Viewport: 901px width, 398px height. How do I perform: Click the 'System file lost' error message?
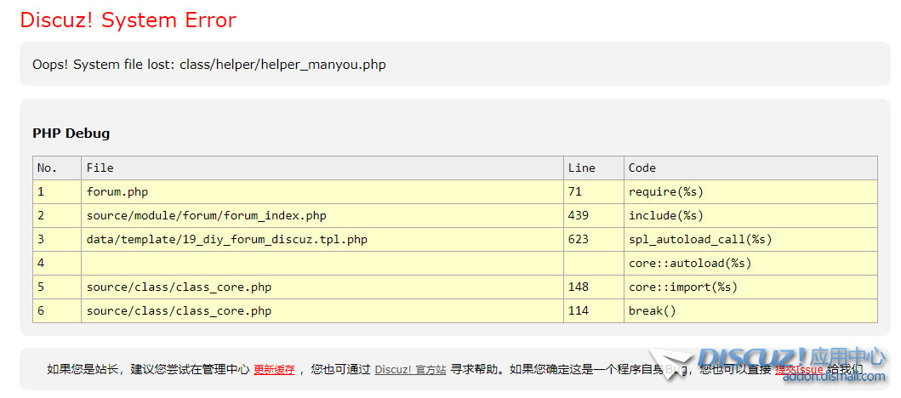tap(208, 65)
